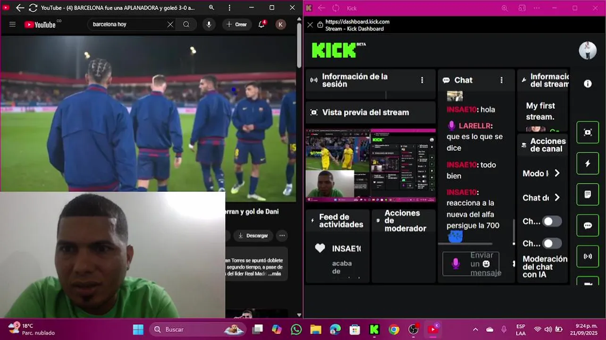The height and width of the screenshot is (340, 606).
Task: Show hidden system tray icons
Action: 475,329
